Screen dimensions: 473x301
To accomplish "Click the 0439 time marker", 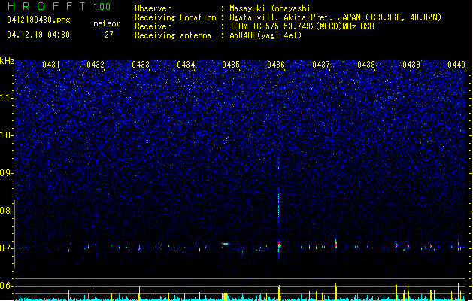I will click(x=411, y=64).
